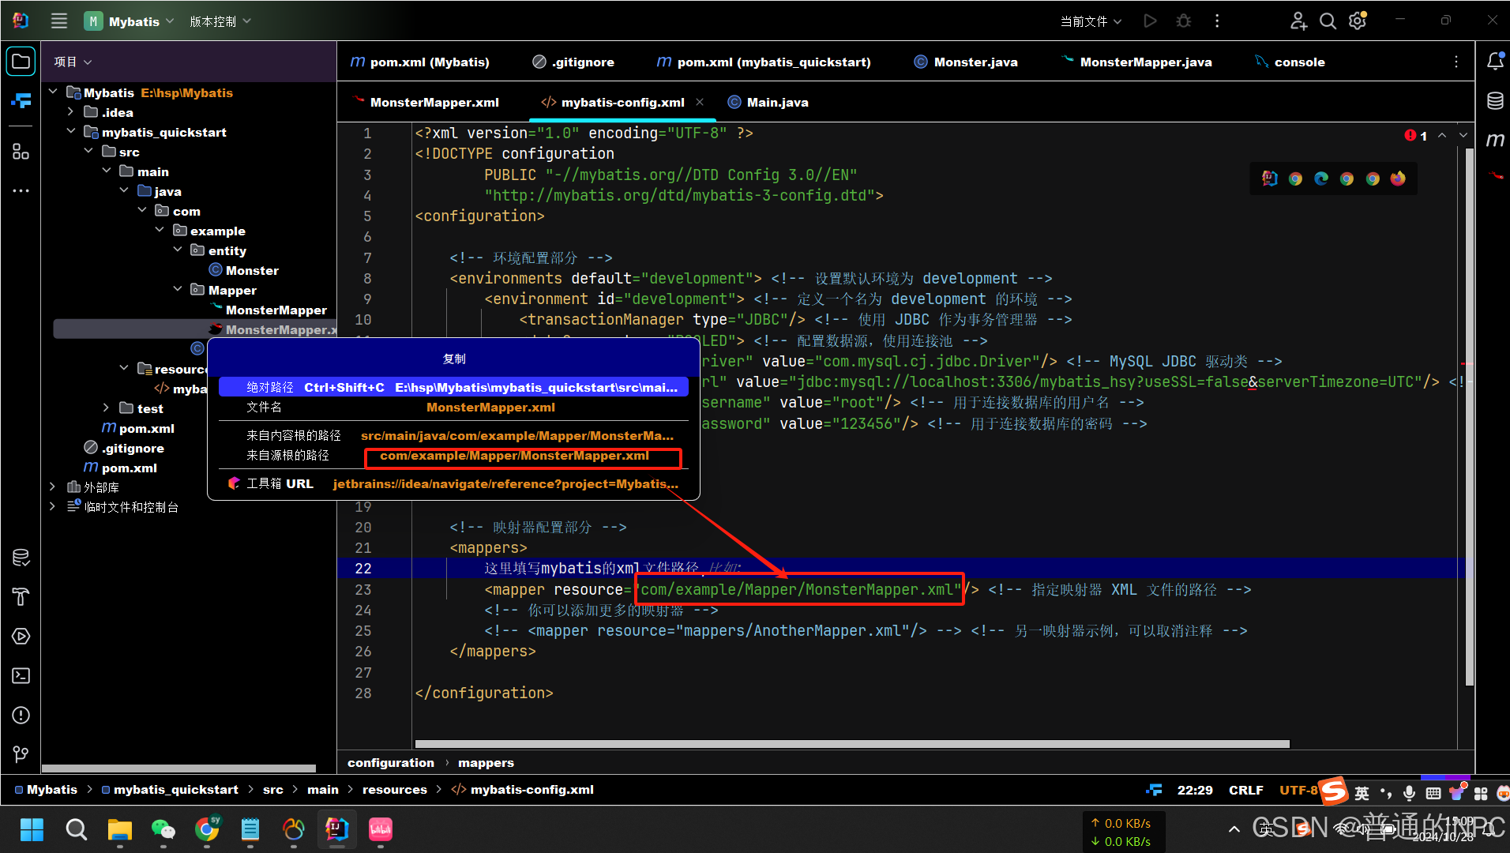
Task: Copy Toolbox URL entry
Action: coord(453,483)
